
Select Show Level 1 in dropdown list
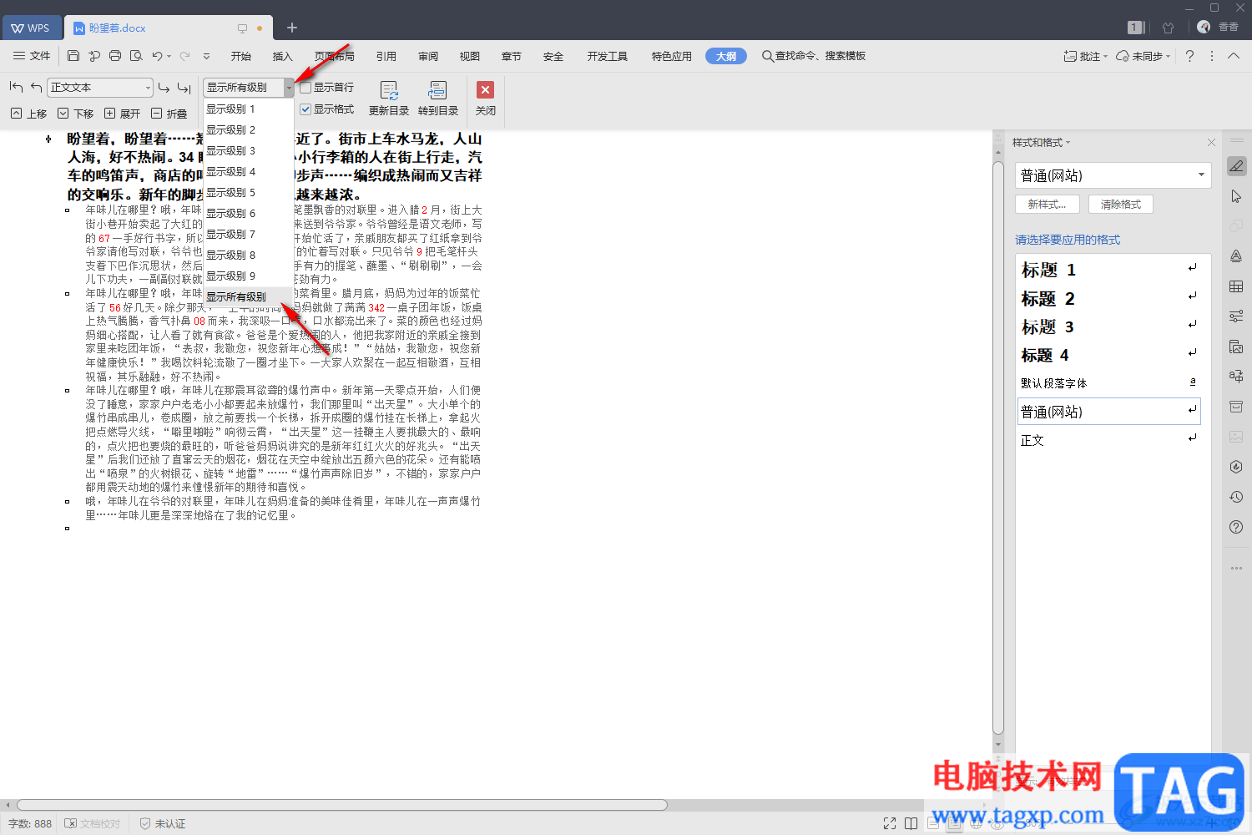pos(249,109)
